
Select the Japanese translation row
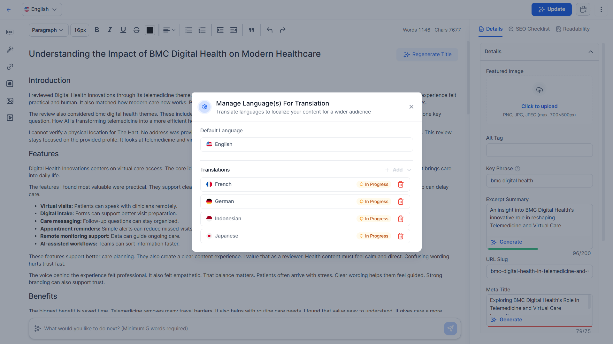pos(305,236)
